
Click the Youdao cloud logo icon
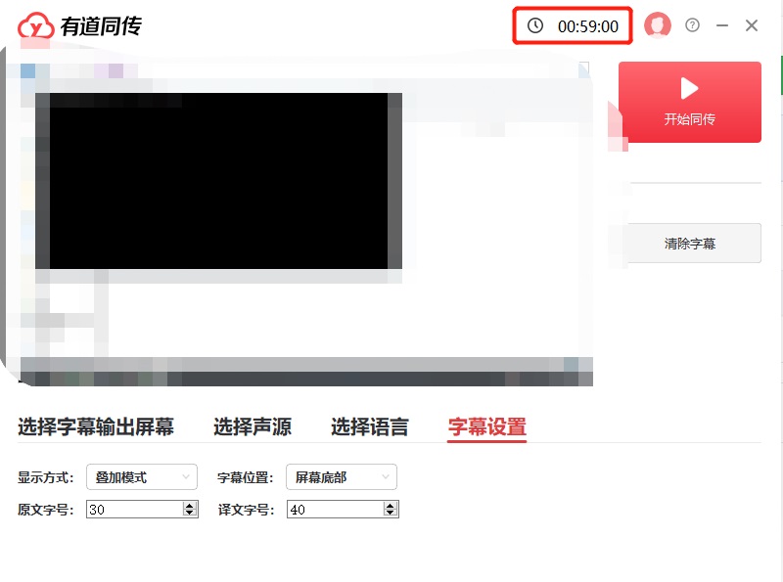click(x=35, y=26)
